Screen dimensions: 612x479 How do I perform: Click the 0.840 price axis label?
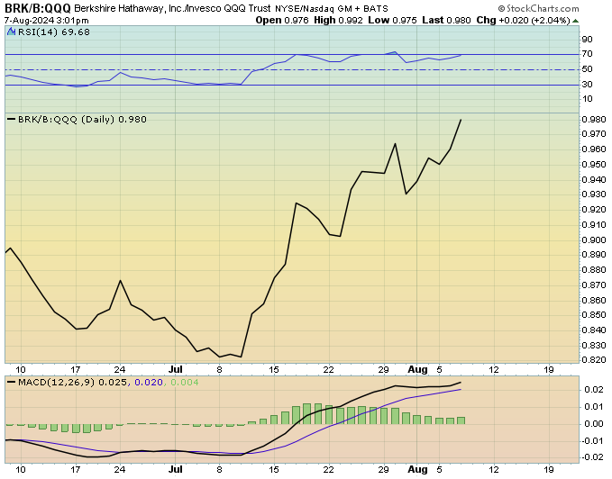point(594,330)
